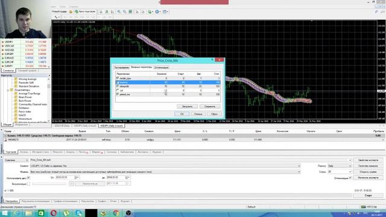Open the expert advisor selection dropdown
The height and width of the screenshot is (217, 386).
[350, 160]
